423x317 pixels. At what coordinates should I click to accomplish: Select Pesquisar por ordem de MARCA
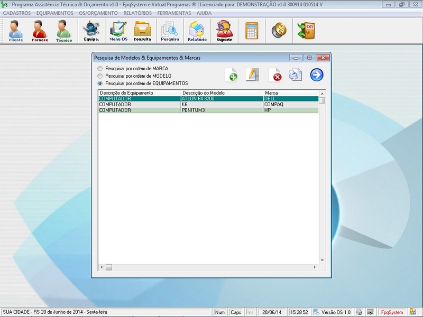(x=100, y=69)
